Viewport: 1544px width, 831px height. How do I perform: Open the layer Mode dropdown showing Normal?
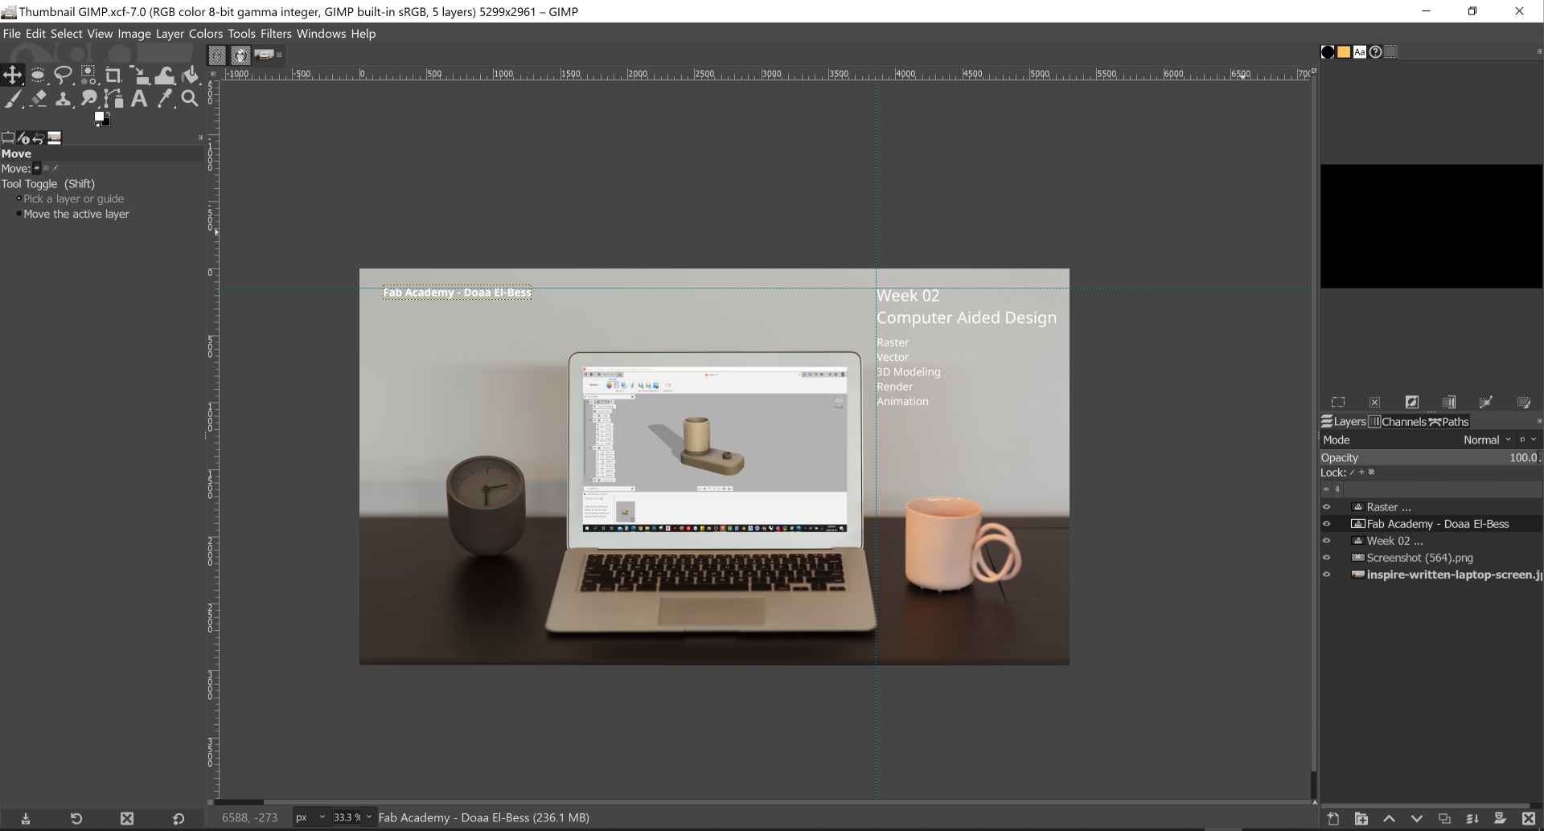[1486, 440]
